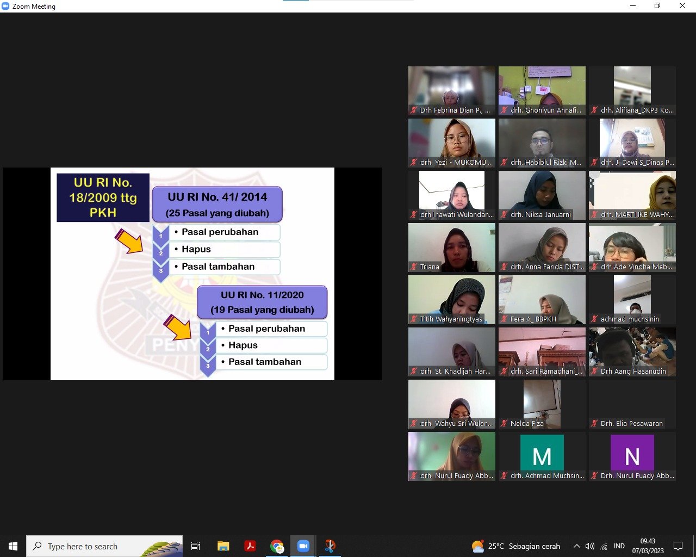Screen dimensions: 696x557
Task: Open Adobe Acrobat from the taskbar
Action: coord(250,546)
